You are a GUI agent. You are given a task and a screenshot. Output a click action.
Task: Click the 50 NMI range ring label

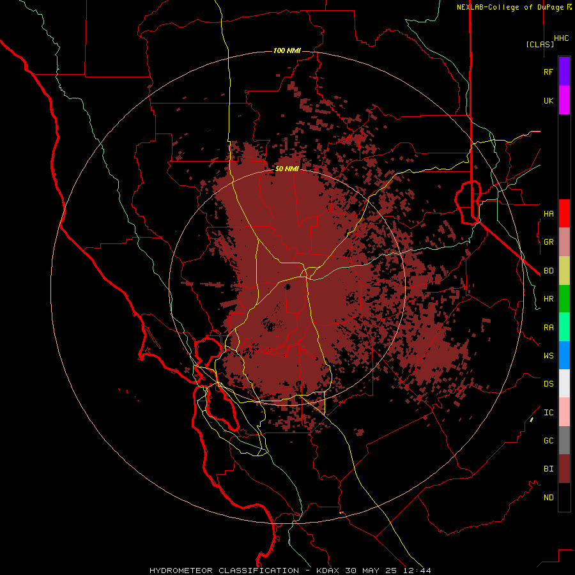tap(287, 169)
